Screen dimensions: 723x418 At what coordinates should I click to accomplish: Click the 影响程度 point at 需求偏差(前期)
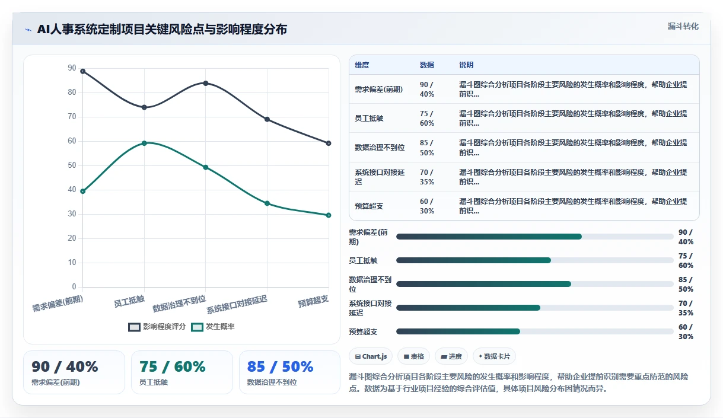pos(82,71)
